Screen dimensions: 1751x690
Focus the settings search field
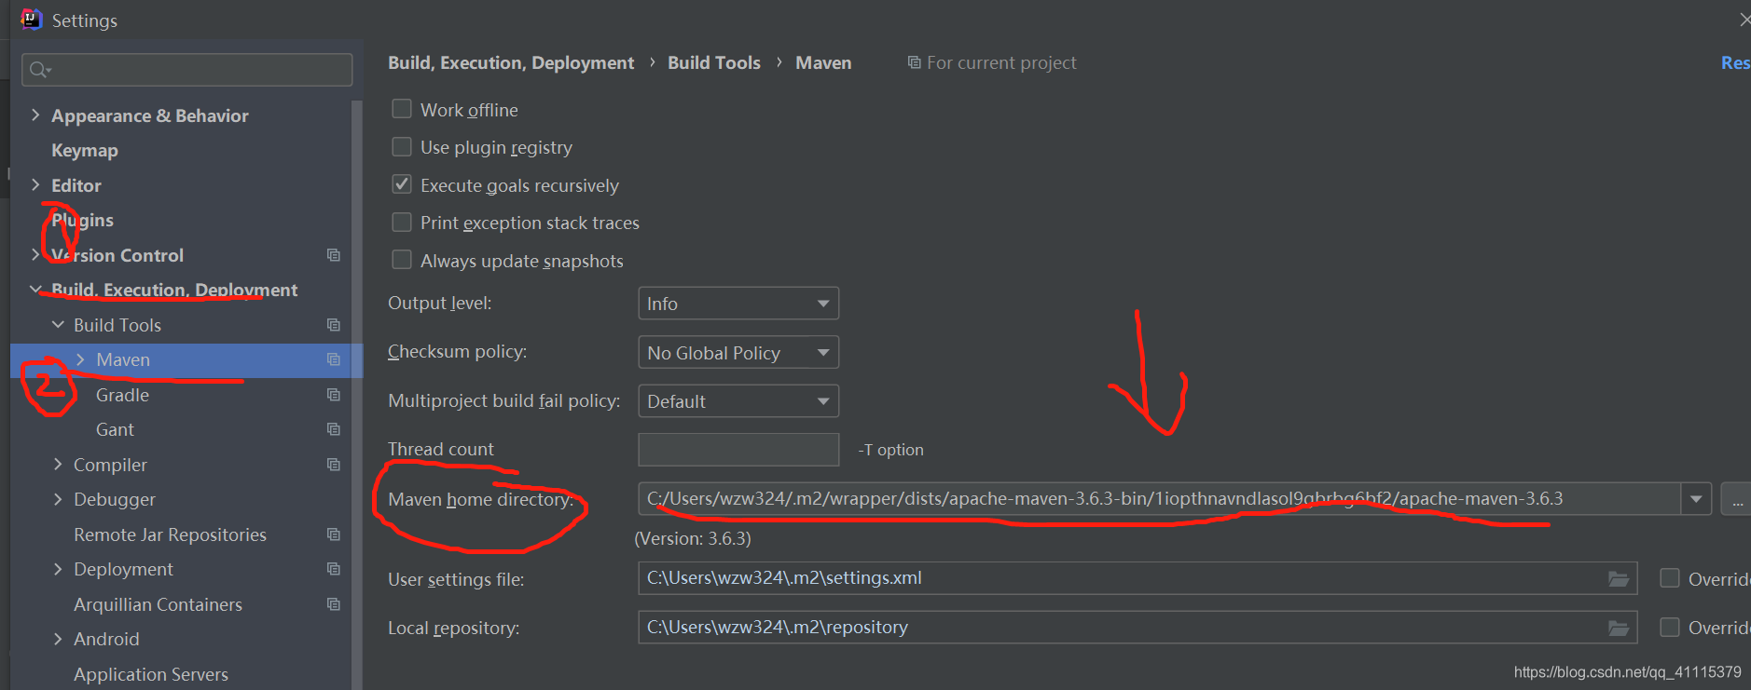[186, 70]
